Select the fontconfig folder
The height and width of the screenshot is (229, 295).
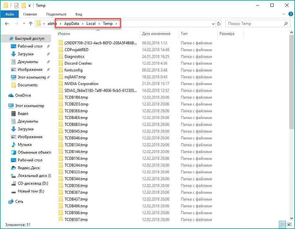pyautogui.click(x=73, y=70)
